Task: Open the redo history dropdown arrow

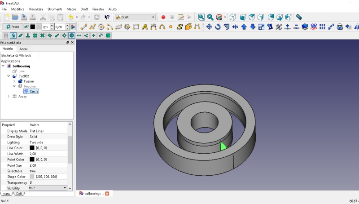Action: tap(89, 17)
